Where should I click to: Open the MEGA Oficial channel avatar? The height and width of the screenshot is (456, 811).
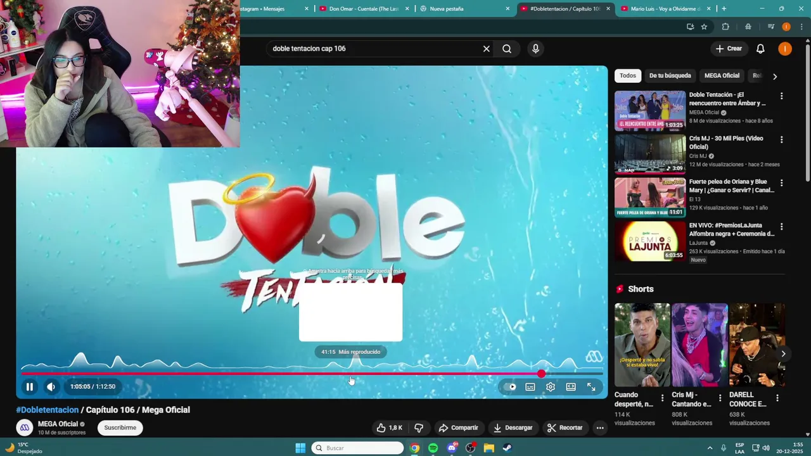(x=25, y=427)
